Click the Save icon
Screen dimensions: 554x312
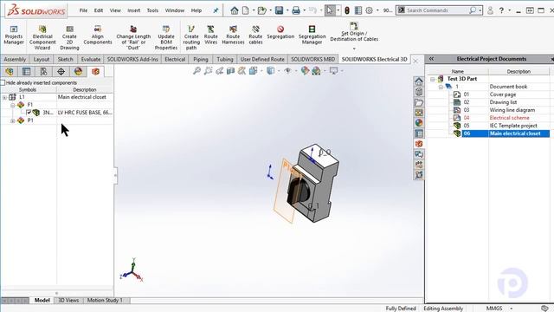pyautogui.click(x=279, y=10)
